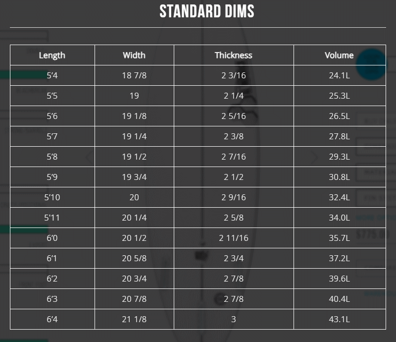Screen dimensions: 396x342
Task: Select the 6'3 length cell
Action: click(x=52, y=299)
